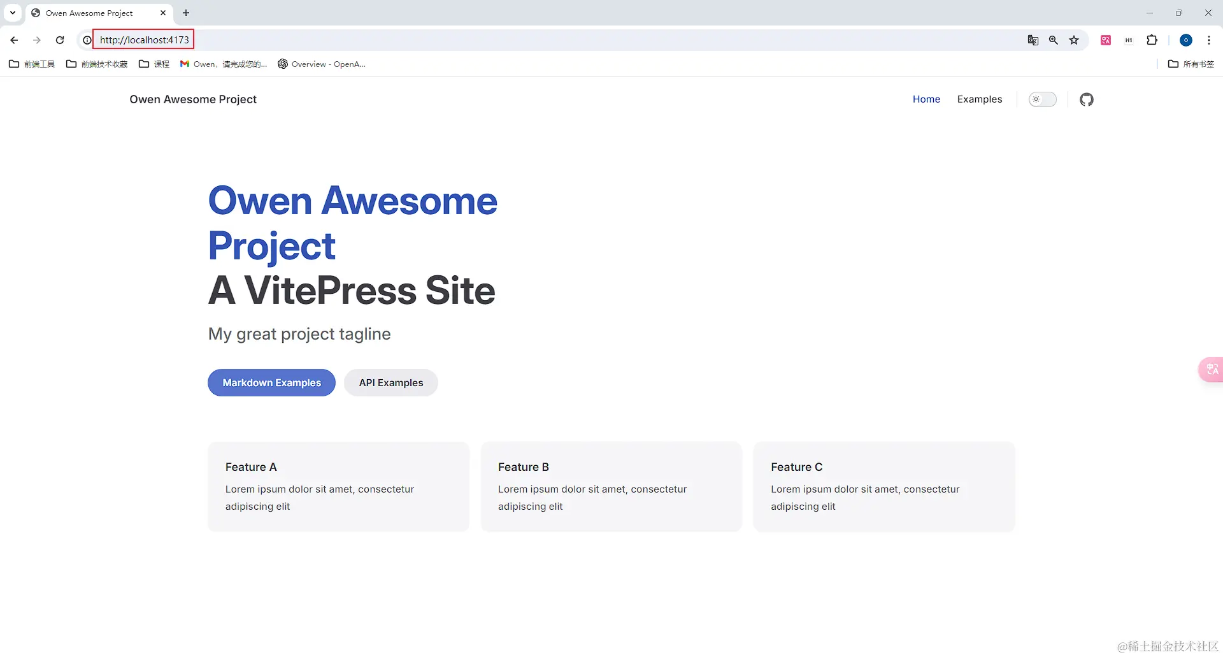Bookmark this page with the star icon
This screenshot has width=1223, height=657.
pyautogui.click(x=1074, y=40)
